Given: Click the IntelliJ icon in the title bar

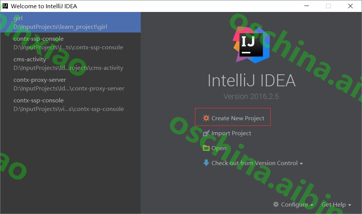Looking at the screenshot, I should pos(5,6).
